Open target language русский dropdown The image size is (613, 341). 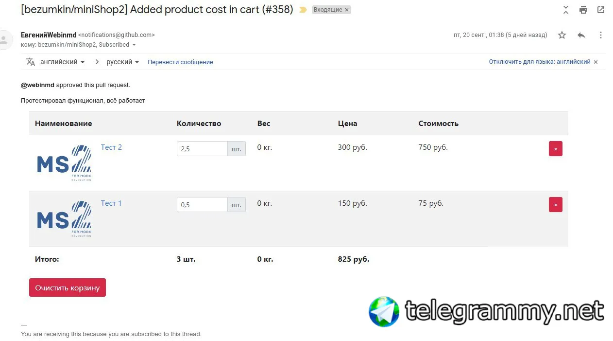click(x=123, y=62)
